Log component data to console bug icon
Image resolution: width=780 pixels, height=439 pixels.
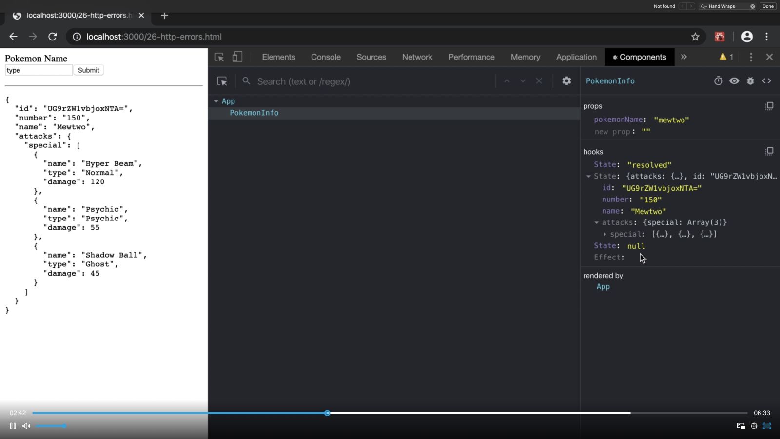click(750, 81)
